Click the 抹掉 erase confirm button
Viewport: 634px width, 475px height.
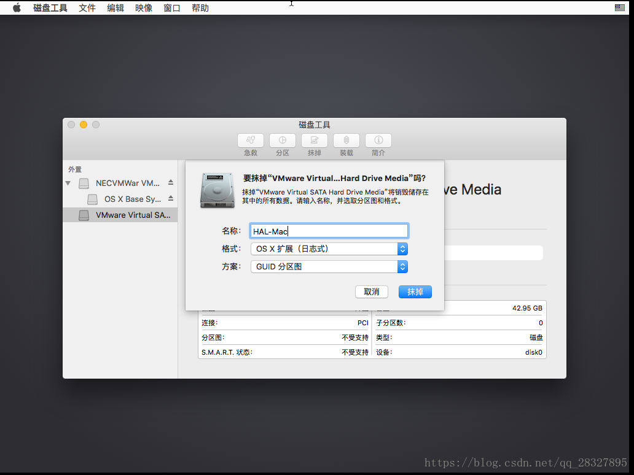[x=415, y=292]
